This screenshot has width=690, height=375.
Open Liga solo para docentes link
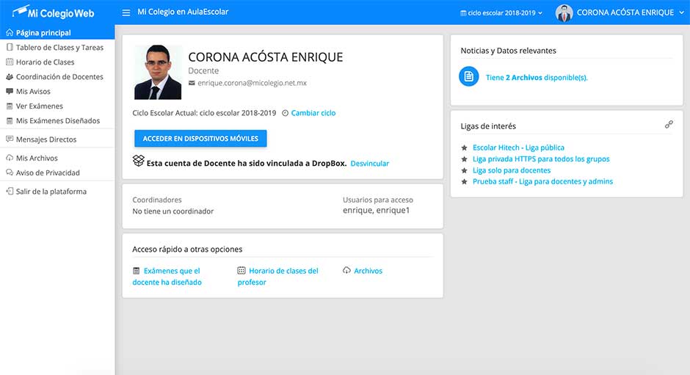[512, 170]
